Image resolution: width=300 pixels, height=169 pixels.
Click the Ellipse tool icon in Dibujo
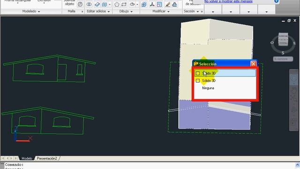click(x=132, y=4)
